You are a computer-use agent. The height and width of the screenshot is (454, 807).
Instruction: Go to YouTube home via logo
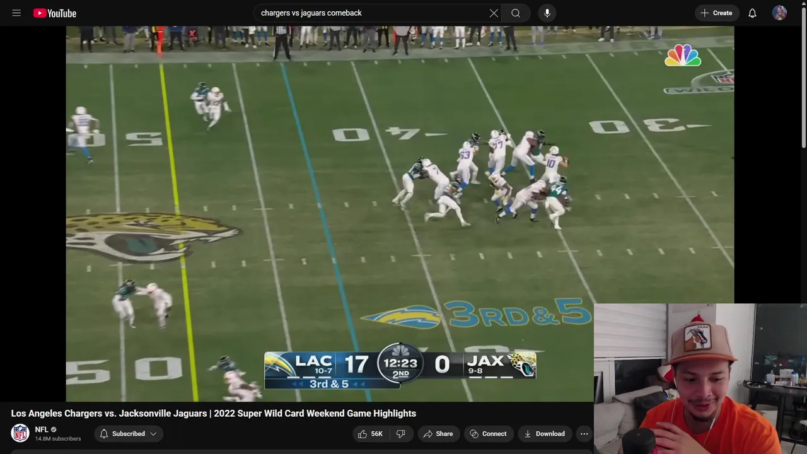[x=55, y=13]
